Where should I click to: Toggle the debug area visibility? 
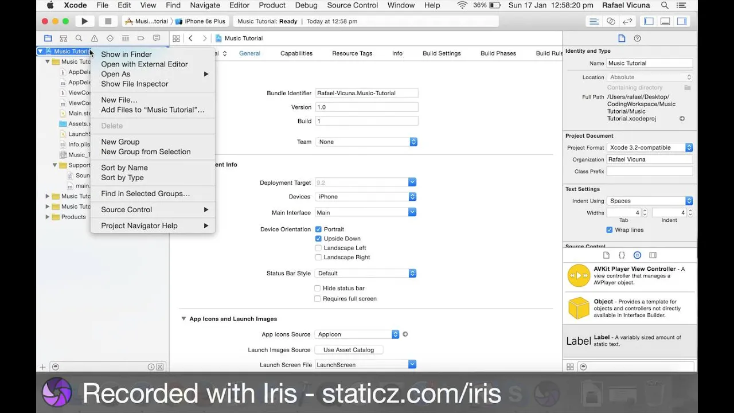point(665,21)
